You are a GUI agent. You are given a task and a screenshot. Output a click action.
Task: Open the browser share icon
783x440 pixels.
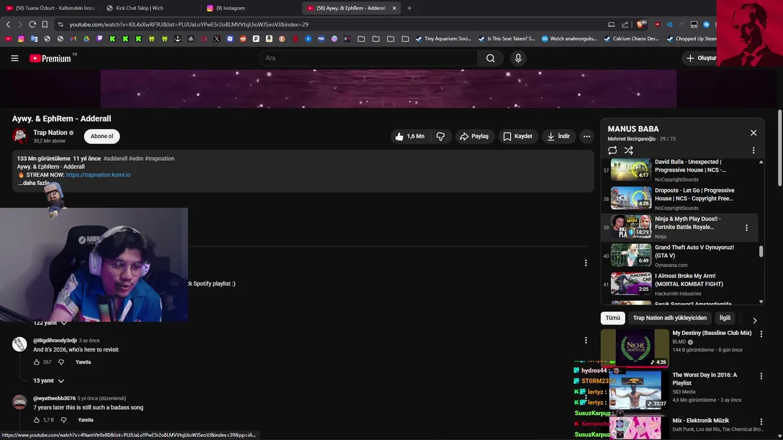click(x=625, y=24)
